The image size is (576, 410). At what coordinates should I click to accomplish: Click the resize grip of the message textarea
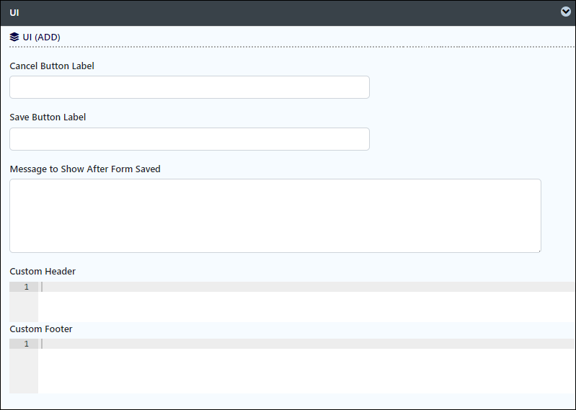coord(539,250)
